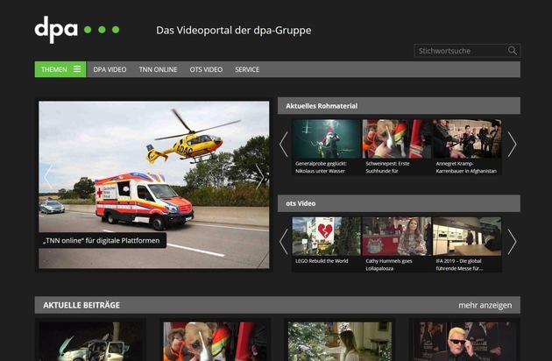Screen dimensions: 552x361
Task: Open the TNN online für digitale Plattformen caption
Action: (103, 241)
